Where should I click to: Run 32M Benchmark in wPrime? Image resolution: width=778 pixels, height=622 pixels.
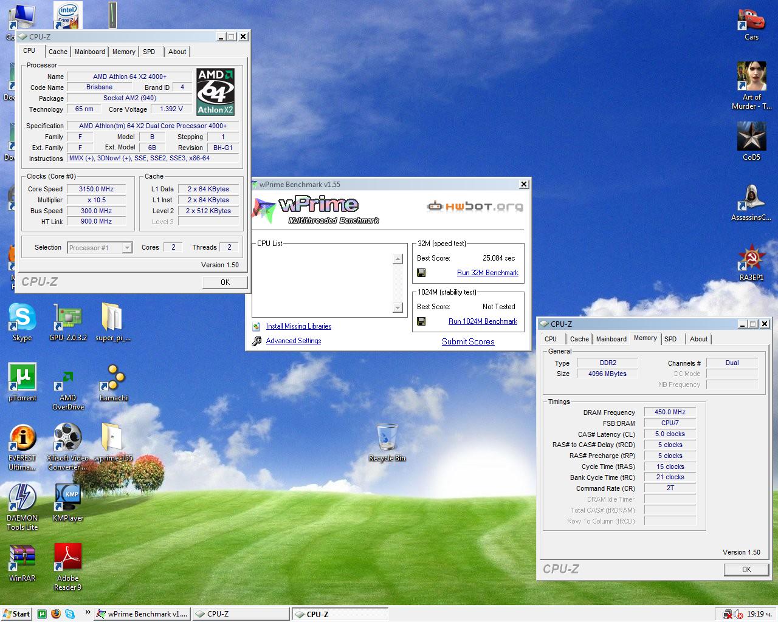[487, 273]
